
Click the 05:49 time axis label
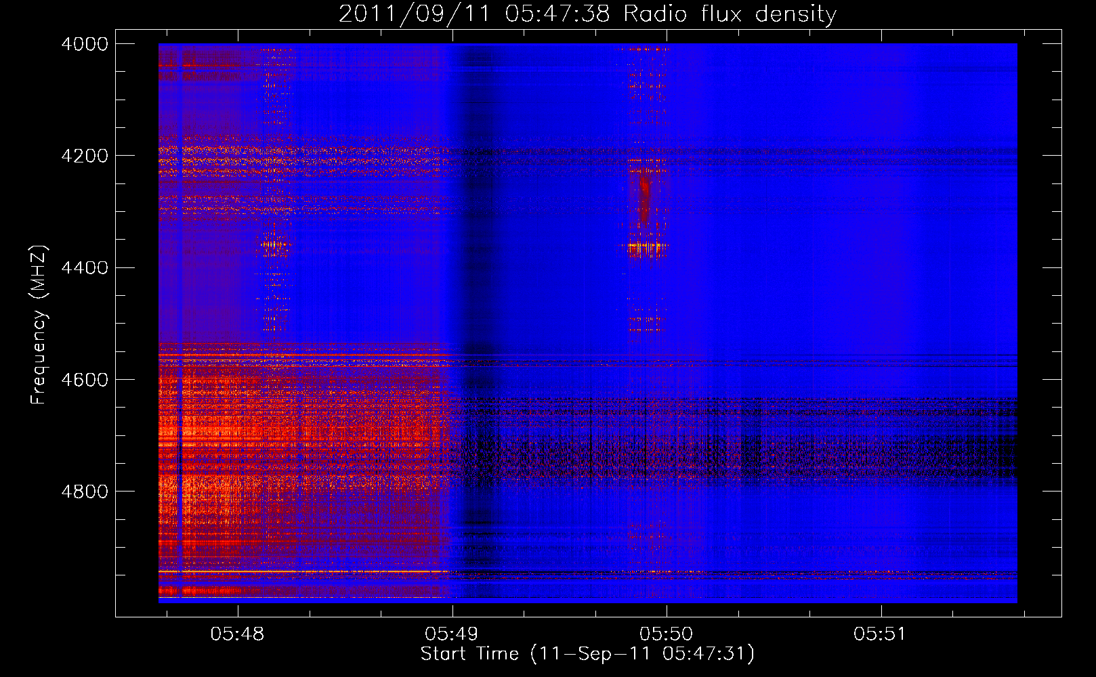point(451,634)
